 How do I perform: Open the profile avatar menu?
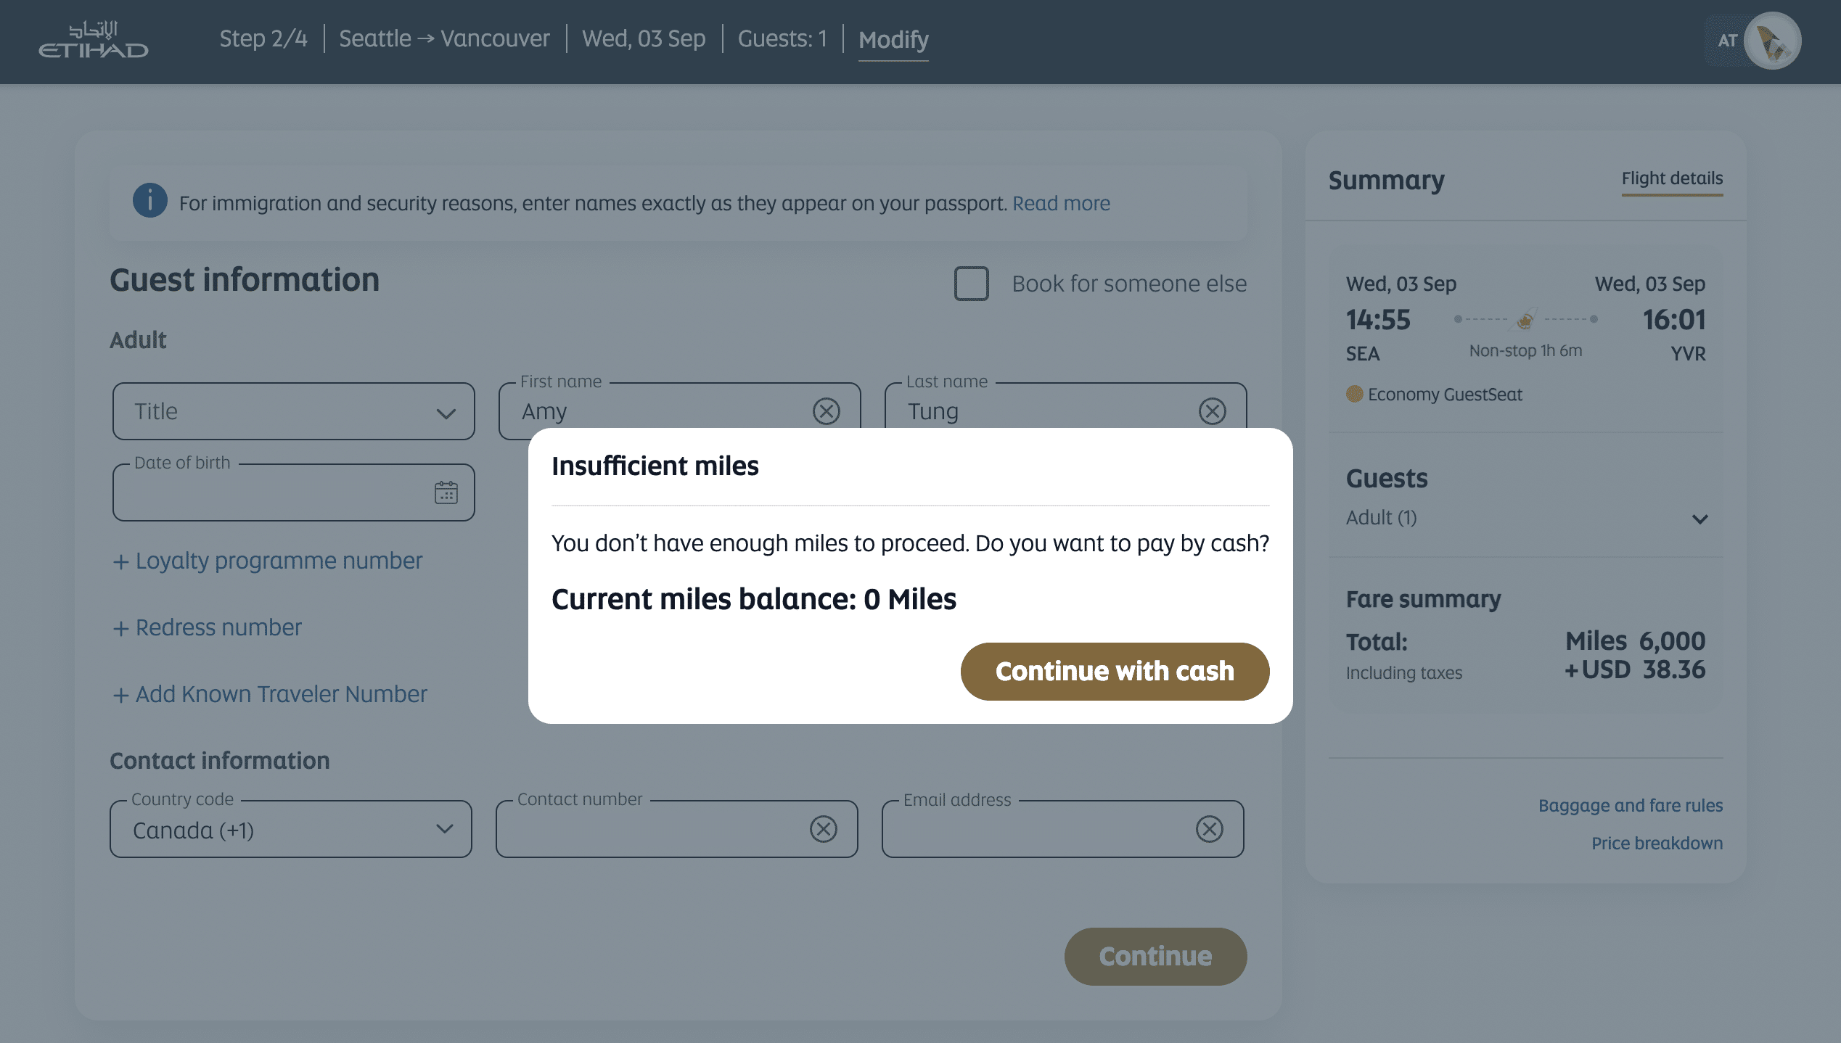[x=1771, y=41]
